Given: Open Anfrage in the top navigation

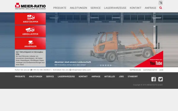Looking at the screenshot, I should tap(150, 8).
